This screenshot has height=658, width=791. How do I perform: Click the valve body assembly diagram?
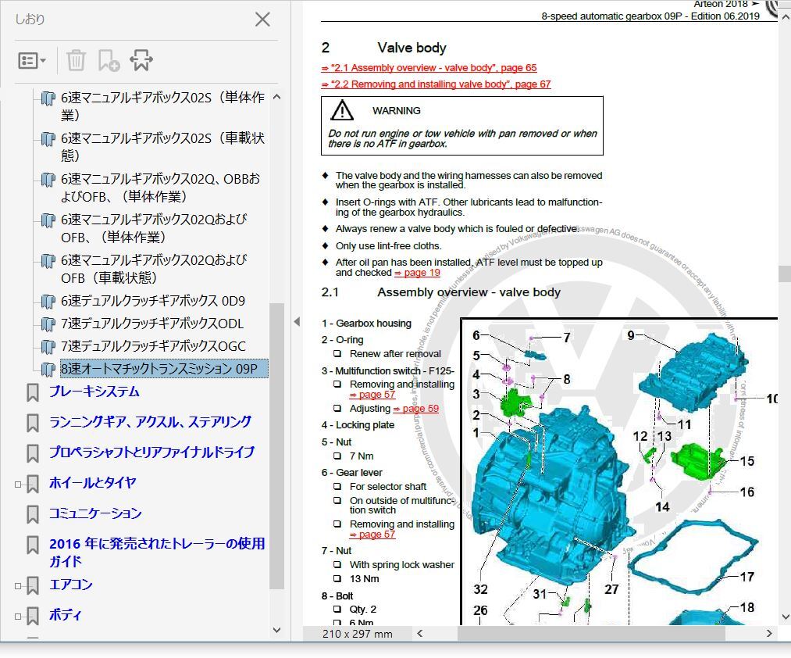(x=619, y=472)
